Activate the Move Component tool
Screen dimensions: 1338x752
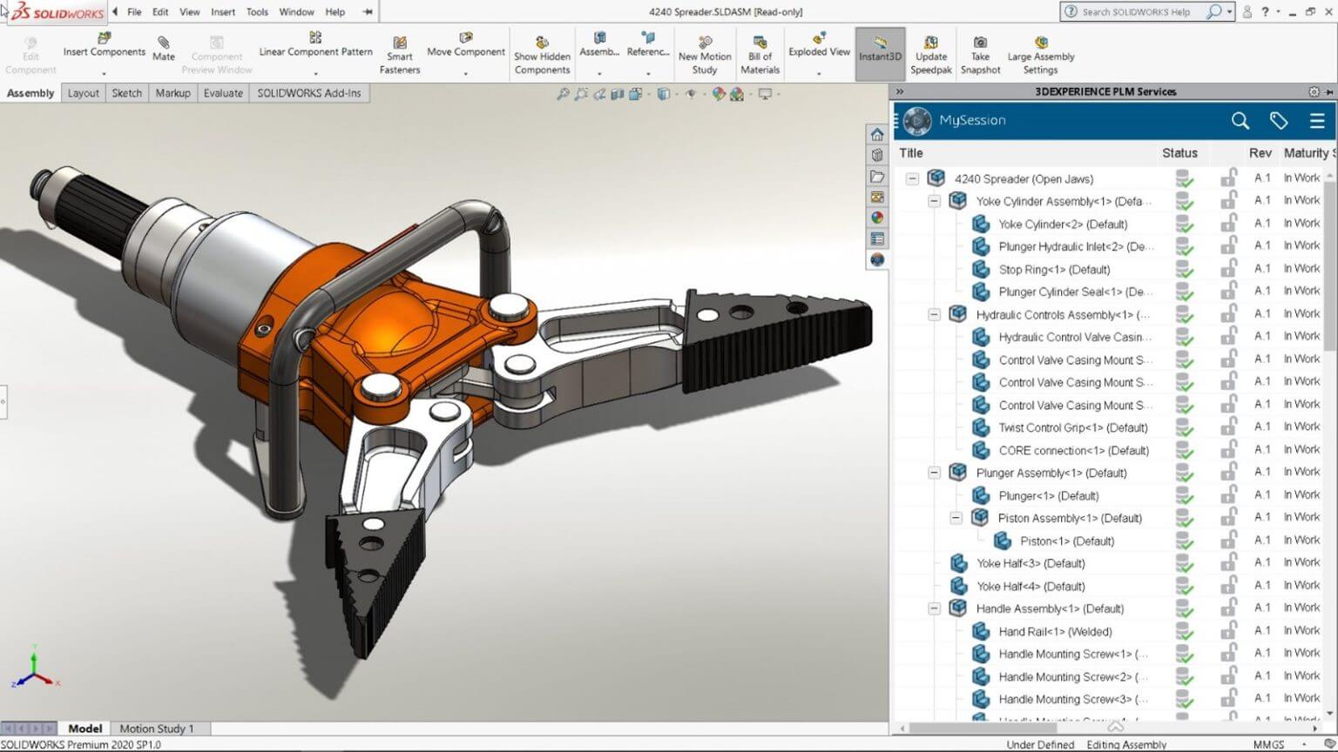point(465,48)
